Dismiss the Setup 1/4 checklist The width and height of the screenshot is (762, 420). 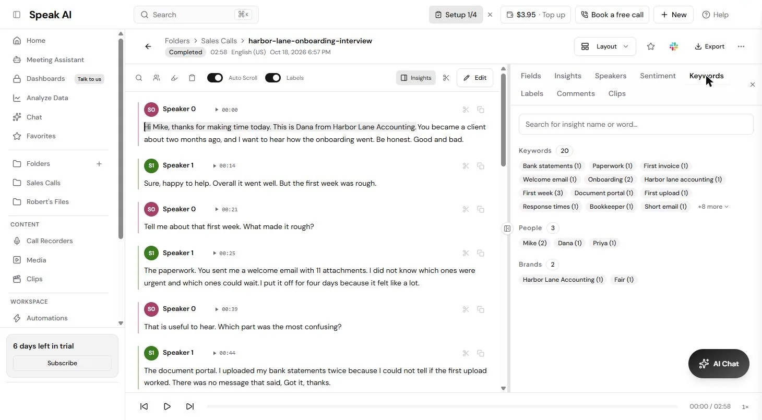click(490, 15)
